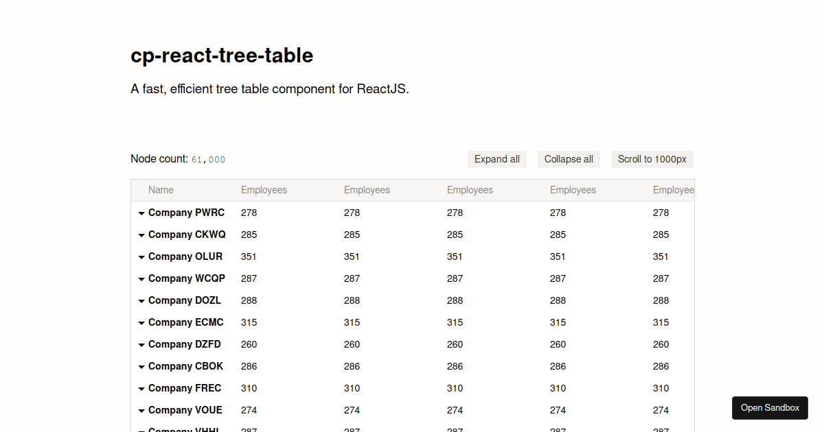The image size is (824, 432).
Task: Open the Company DOZL subtree
Action: (142, 300)
